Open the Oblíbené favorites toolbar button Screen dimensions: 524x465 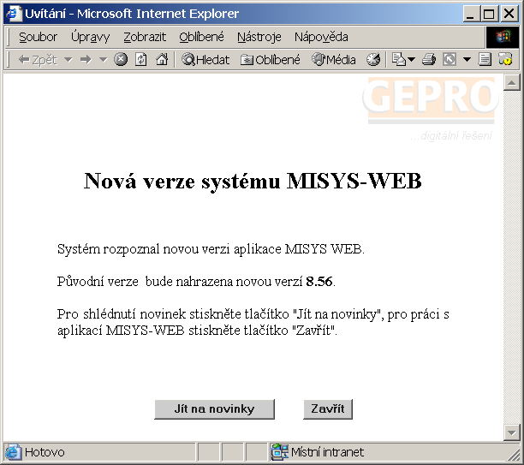[271, 60]
